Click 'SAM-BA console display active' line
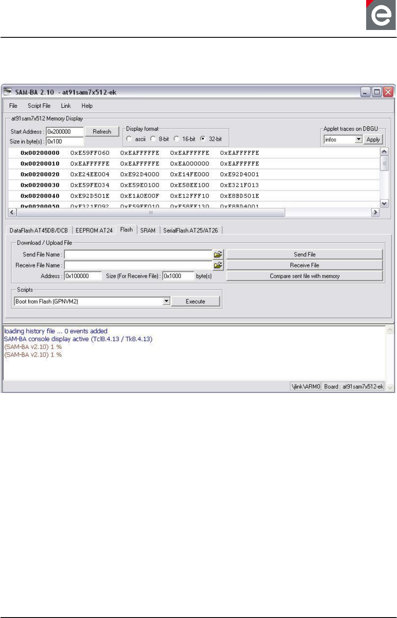The height and width of the screenshot is (618, 397). [78, 339]
